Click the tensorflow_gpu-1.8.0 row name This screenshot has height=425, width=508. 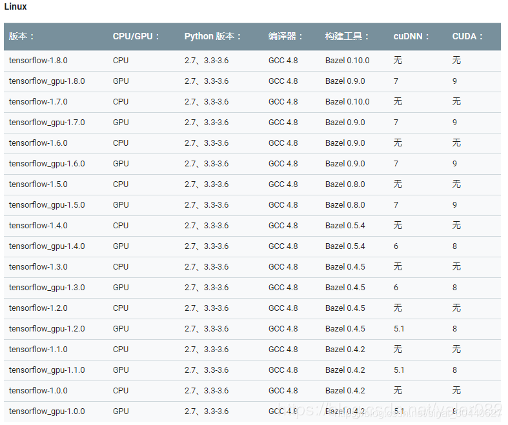47,81
